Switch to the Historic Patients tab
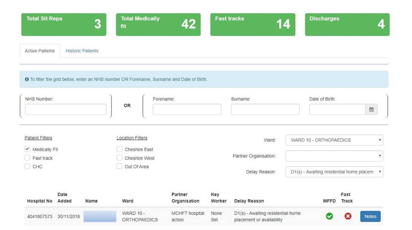The height and width of the screenshot is (230, 412). (x=82, y=51)
